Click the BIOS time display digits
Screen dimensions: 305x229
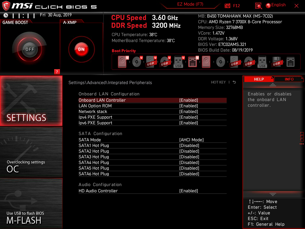point(24,16)
